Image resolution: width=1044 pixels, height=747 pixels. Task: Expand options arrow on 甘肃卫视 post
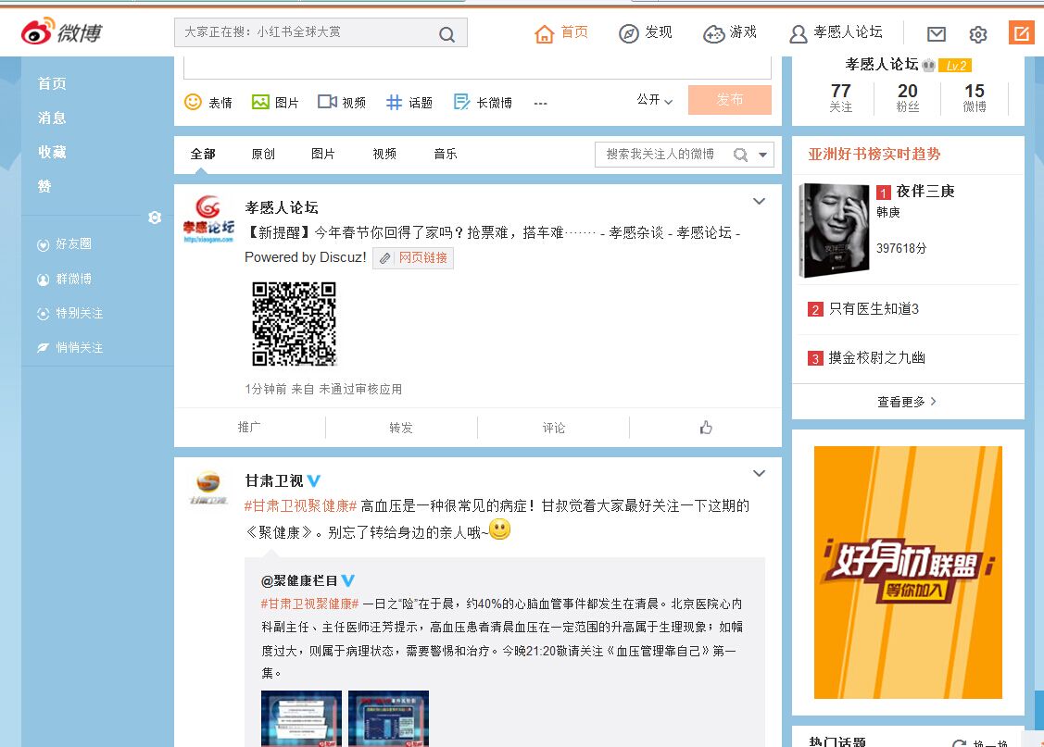pyautogui.click(x=759, y=474)
